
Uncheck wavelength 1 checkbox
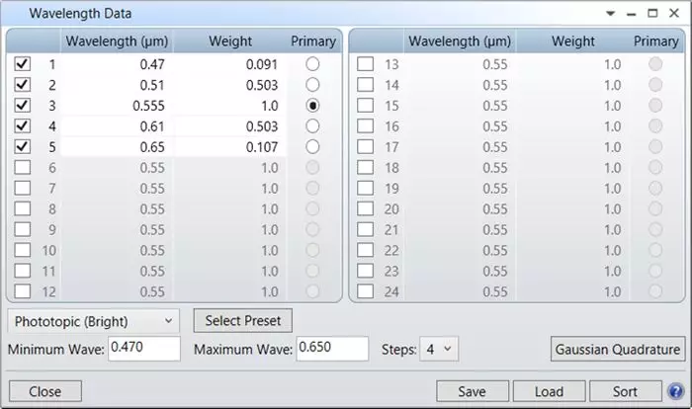tap(23, 63)
